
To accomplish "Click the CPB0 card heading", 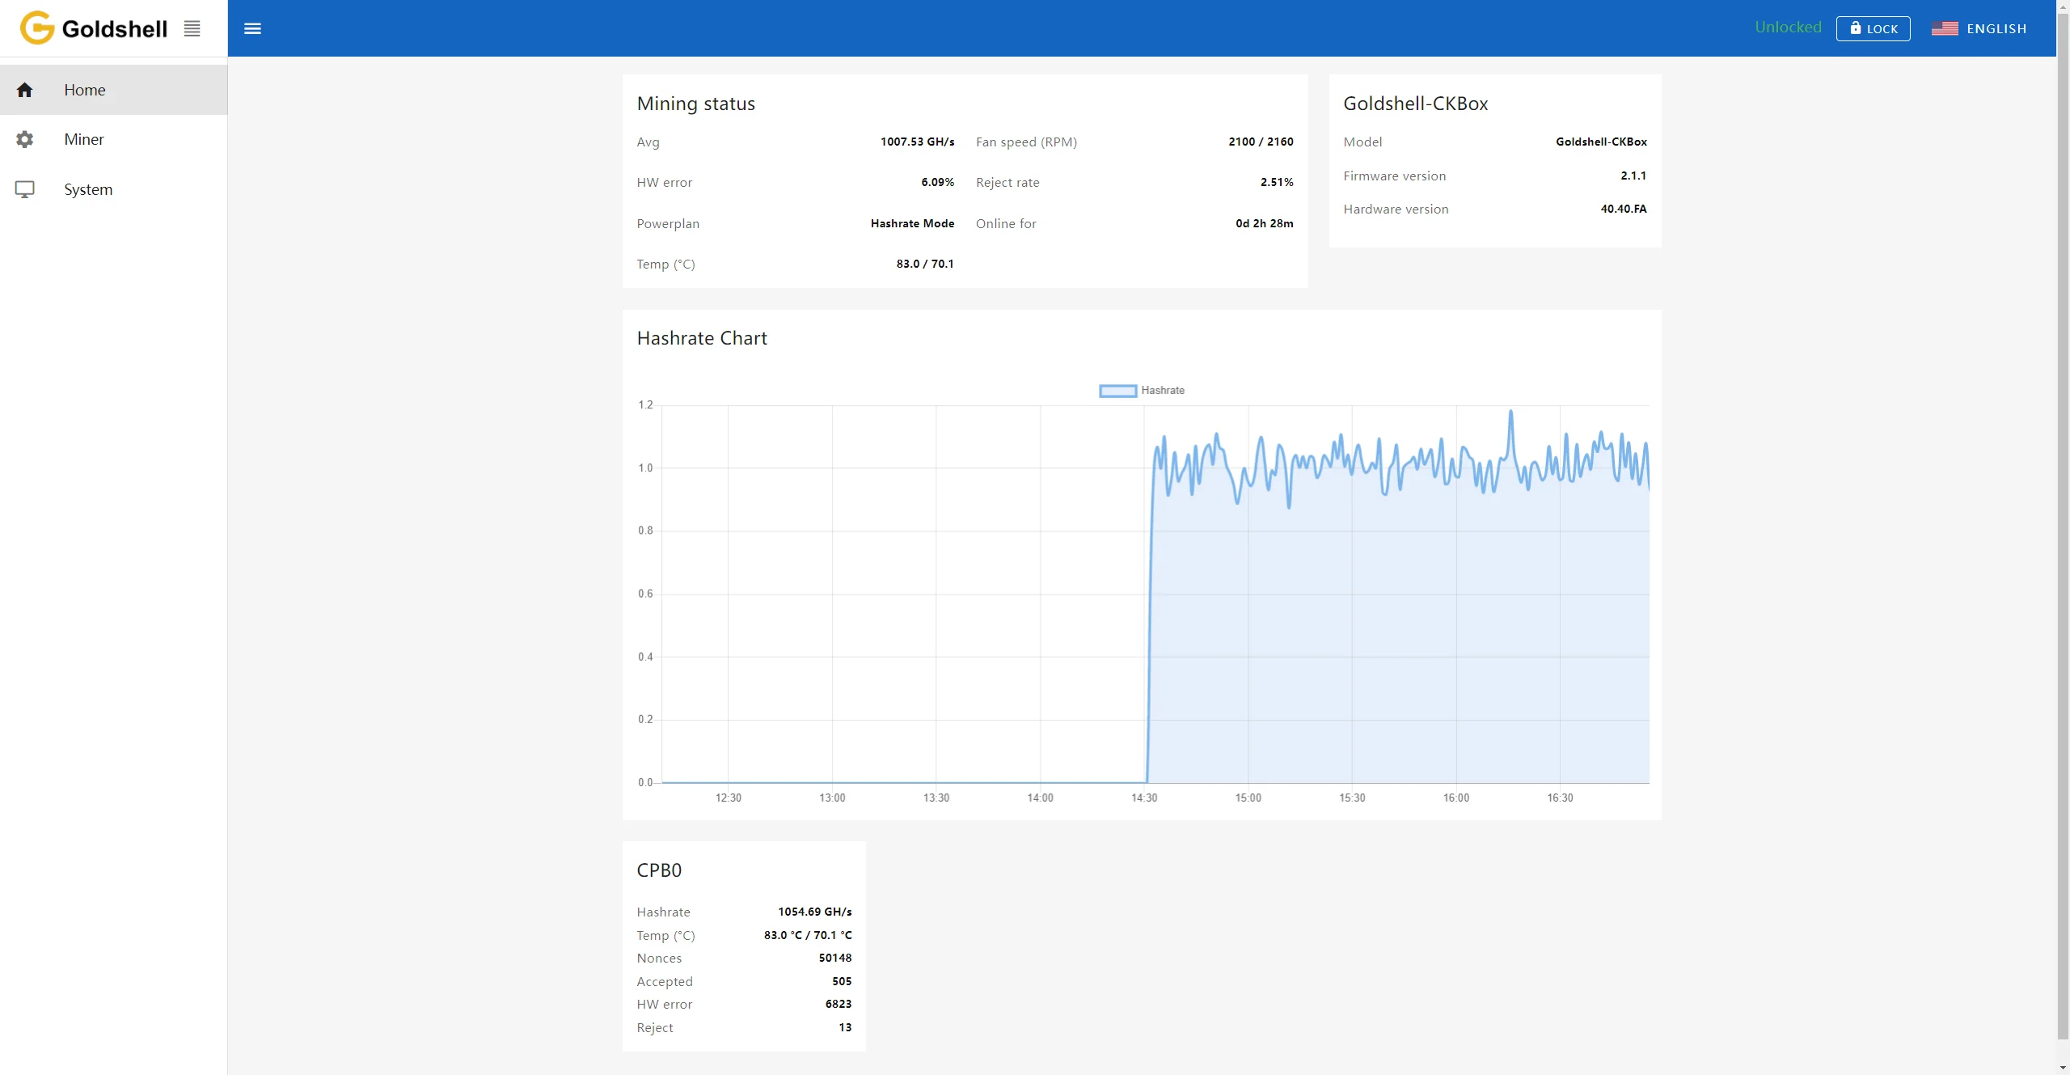I will click(x=659, y=870).
